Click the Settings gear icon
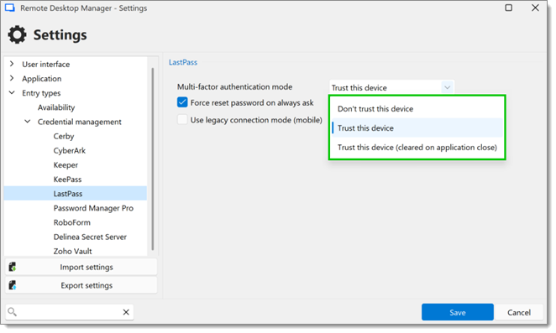 pyautogui.click(x=17, y=34)
